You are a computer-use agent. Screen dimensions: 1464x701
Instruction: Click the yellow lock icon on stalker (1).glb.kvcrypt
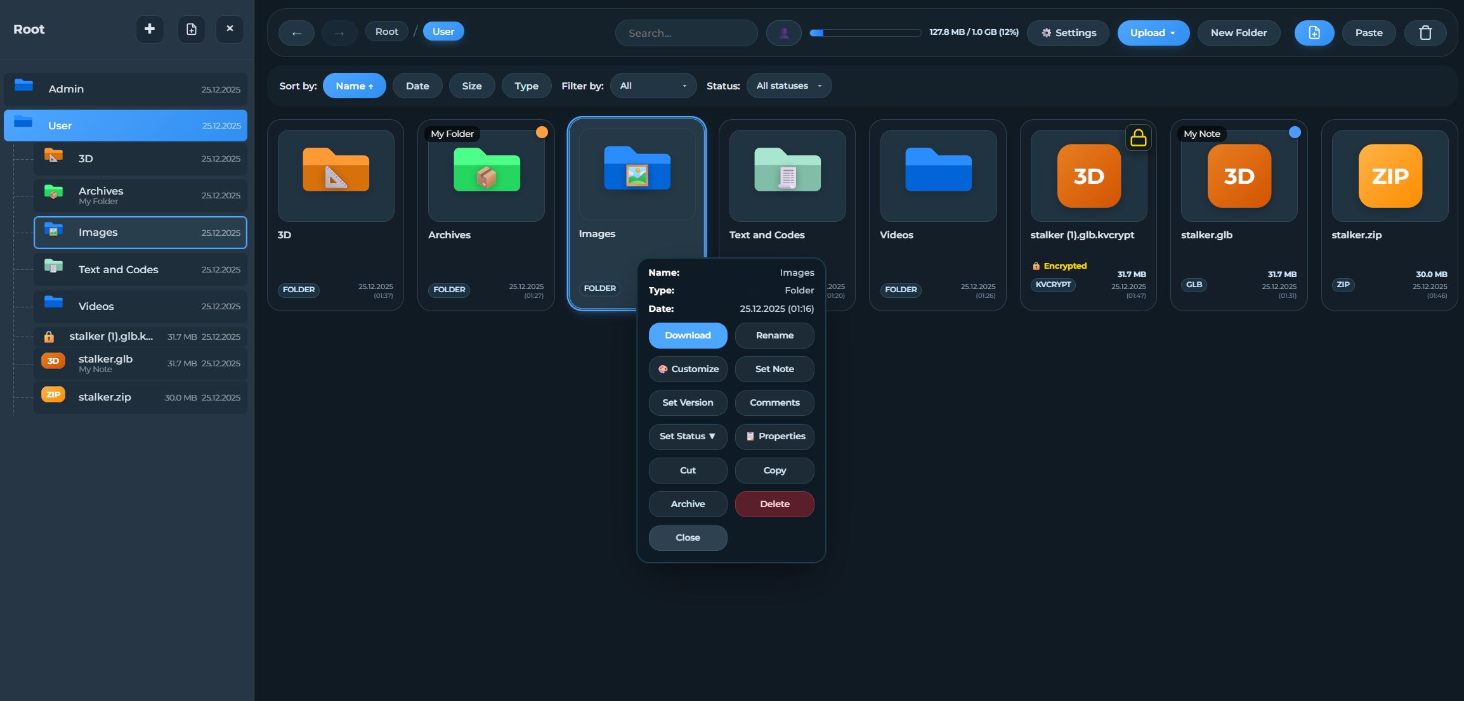point(1138,138)
